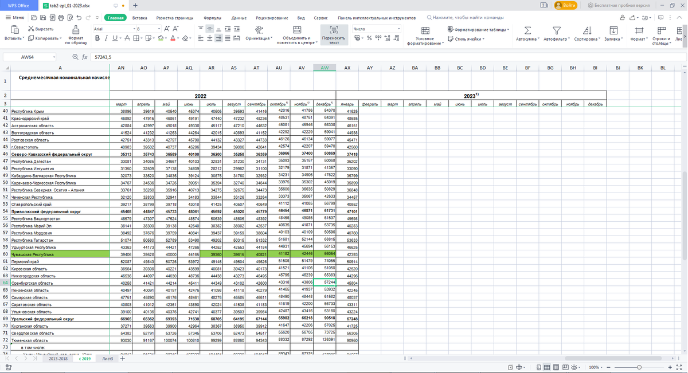Image resolution: width=688 pixels, height=373 pixels.
Task: Open print preview from quick access toolbar
Action: tap(70, 18)
